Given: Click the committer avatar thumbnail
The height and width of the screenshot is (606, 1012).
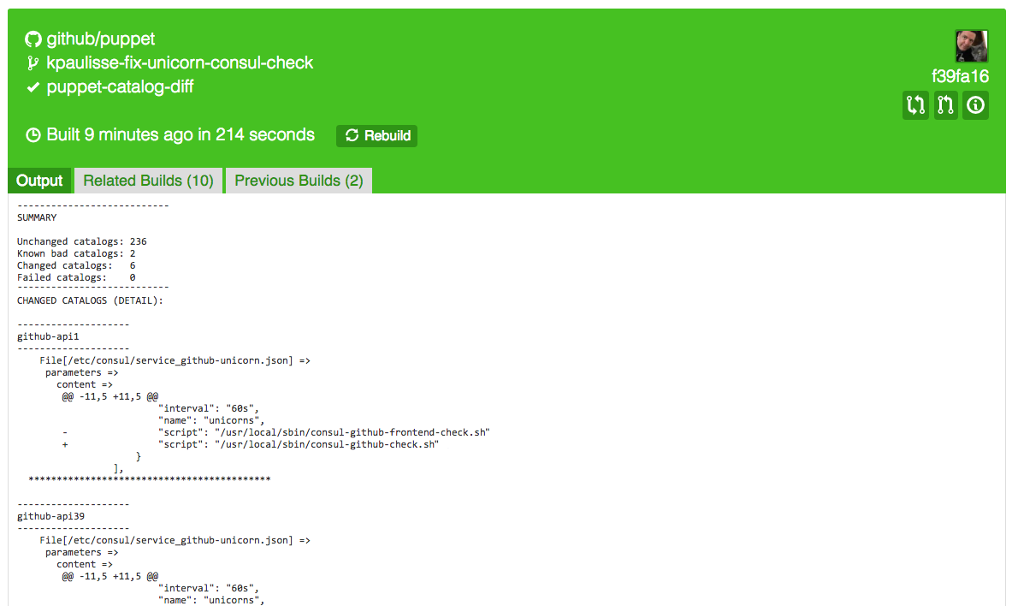Looking at the screenshot, I should coord(971,46).
